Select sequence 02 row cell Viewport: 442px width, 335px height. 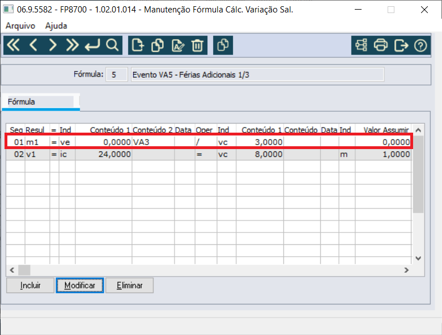(x=16, y=154)
